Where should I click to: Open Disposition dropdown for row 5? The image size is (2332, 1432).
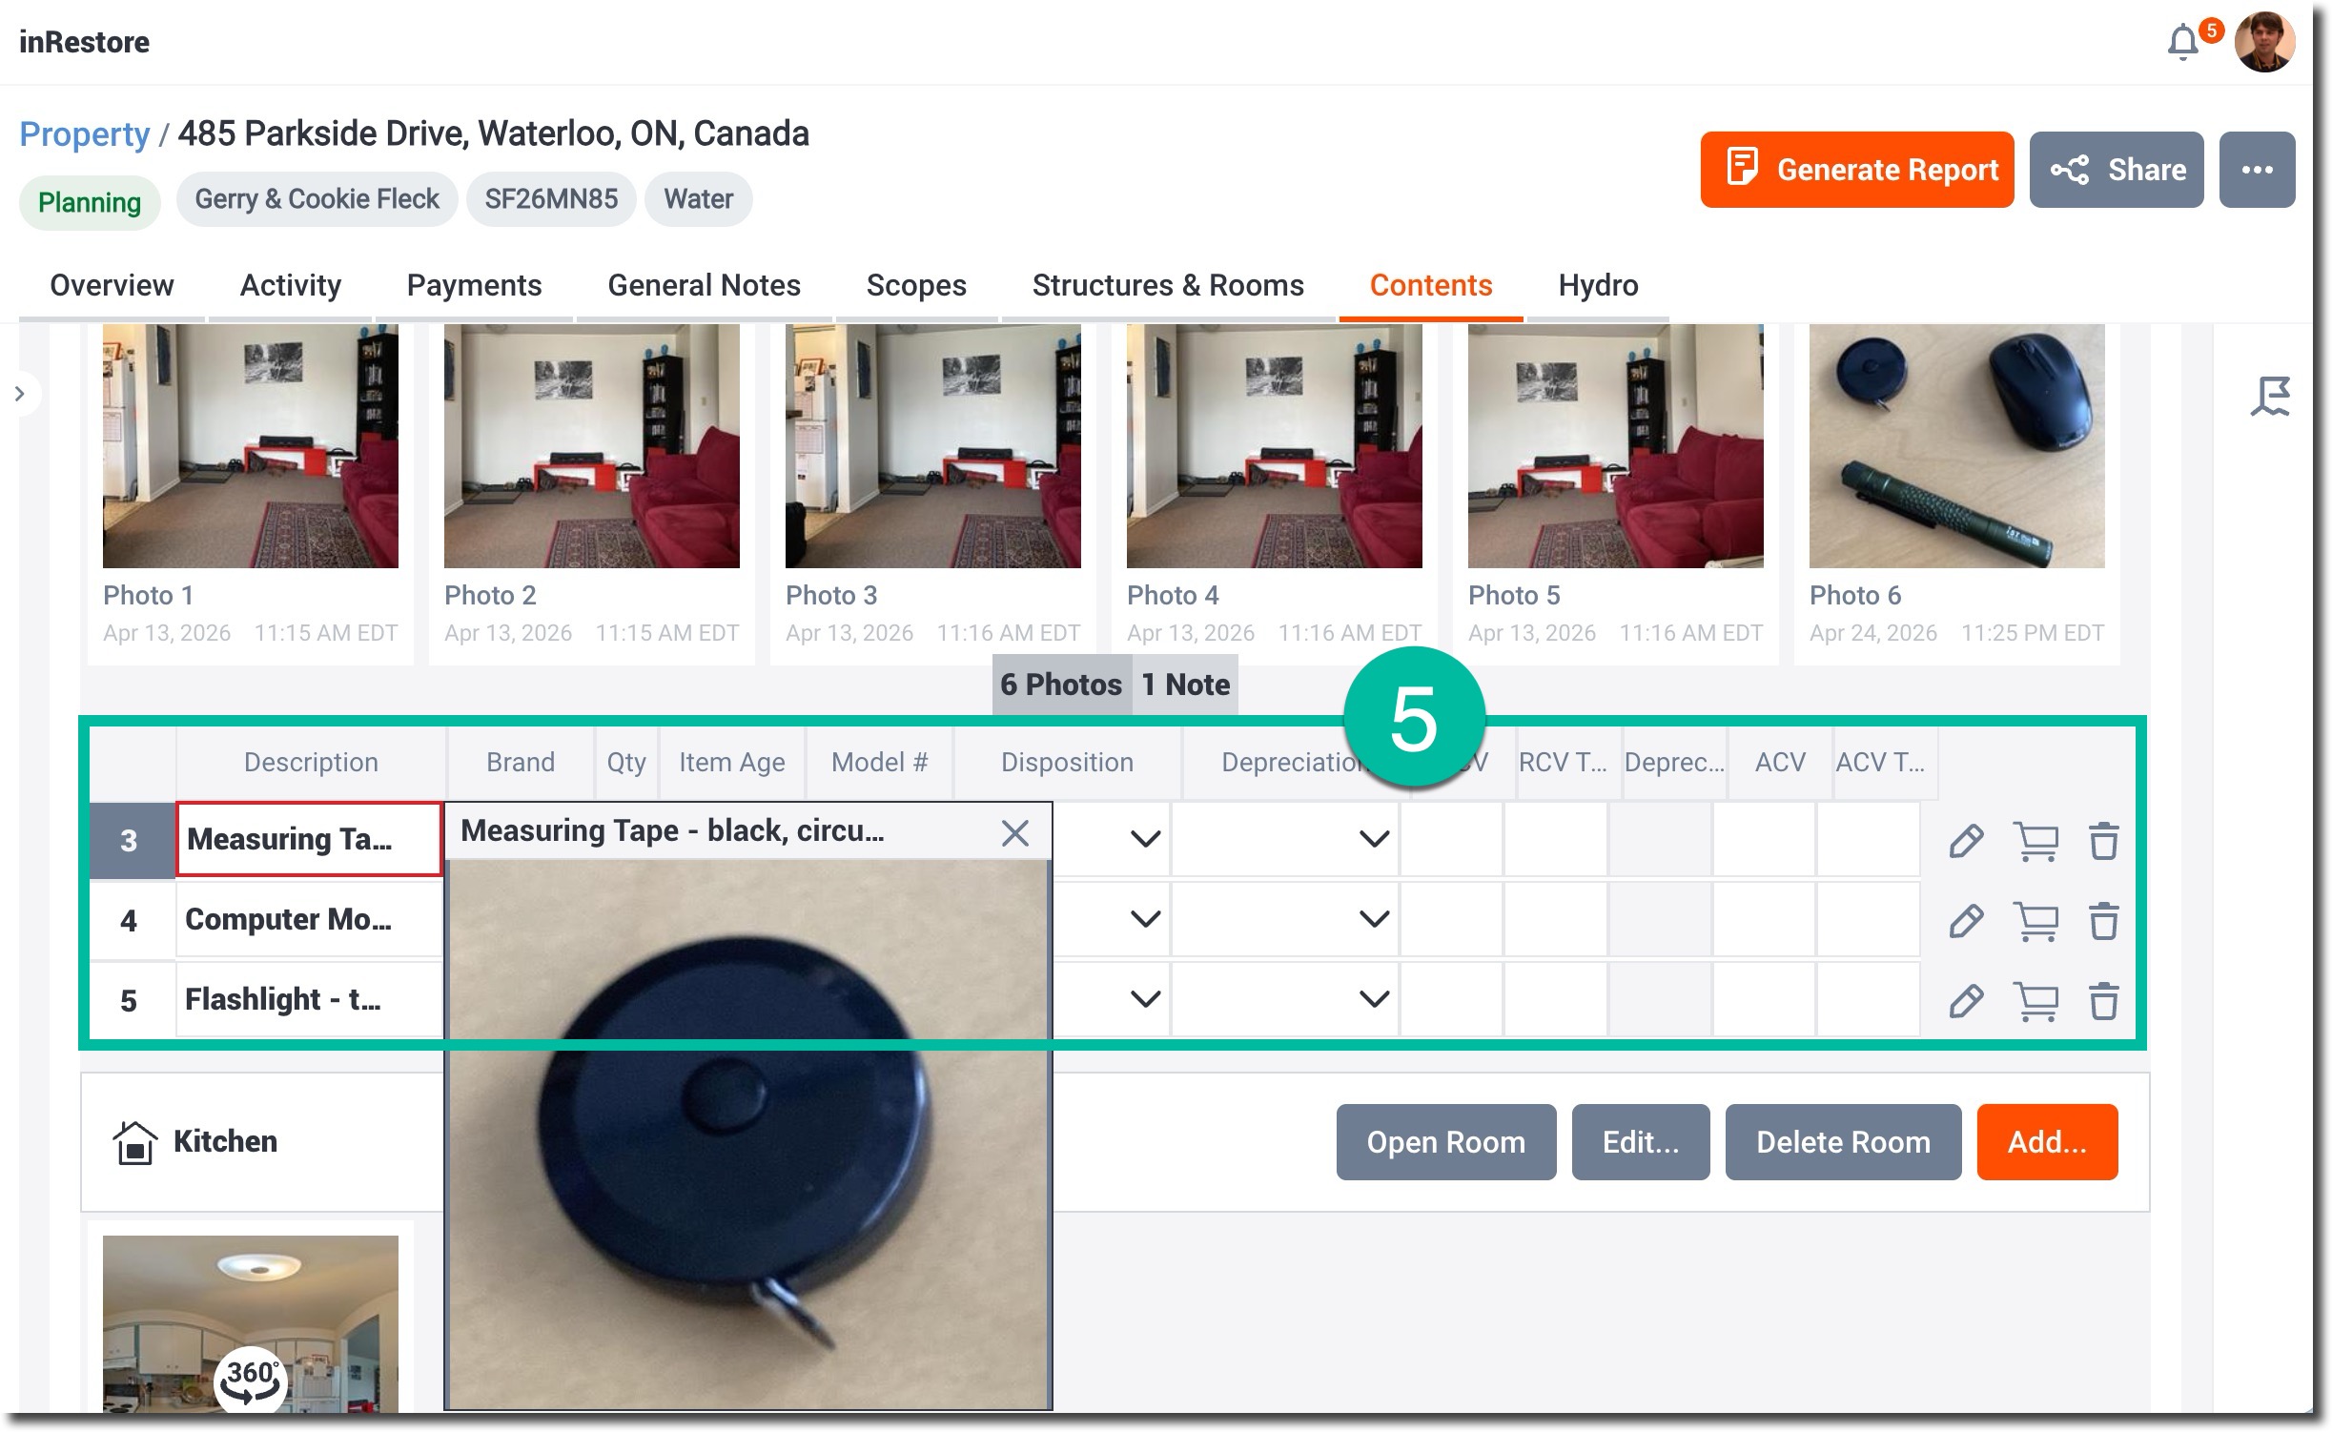tap(1145, 999)
